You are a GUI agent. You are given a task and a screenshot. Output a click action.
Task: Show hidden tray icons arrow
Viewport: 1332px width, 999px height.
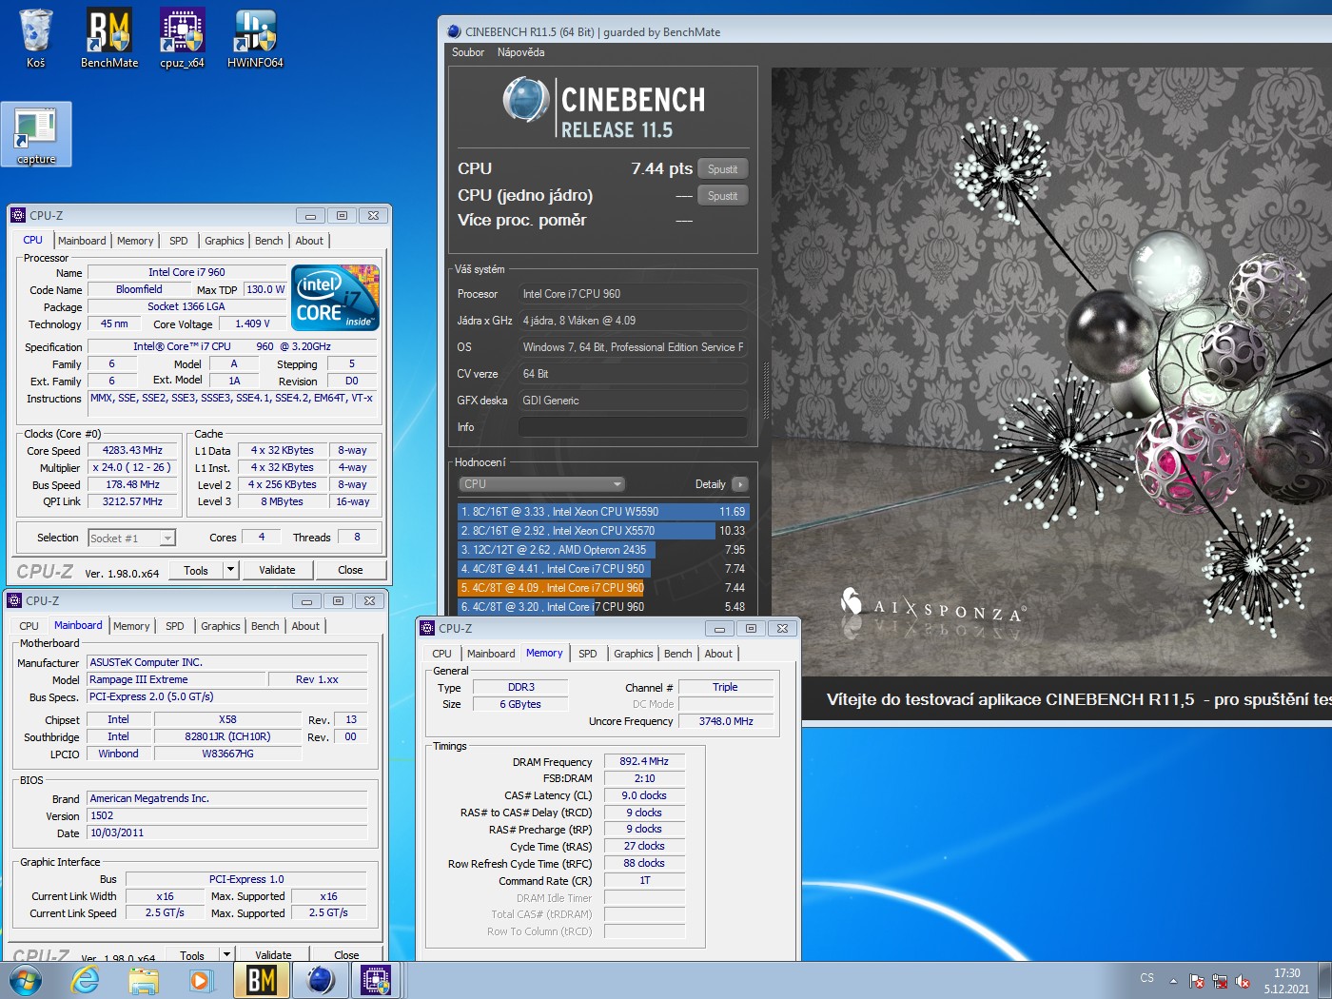pyautogui.click(x=1173, y=980)
